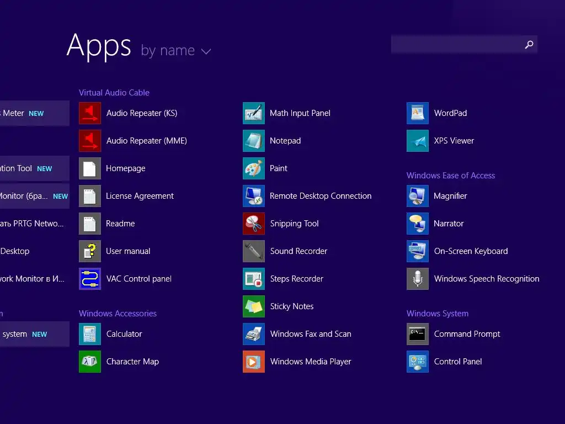This screenshot has width=565, height=424.
Task: Click the 'Character Map' text label
Action: pos(132,361)
